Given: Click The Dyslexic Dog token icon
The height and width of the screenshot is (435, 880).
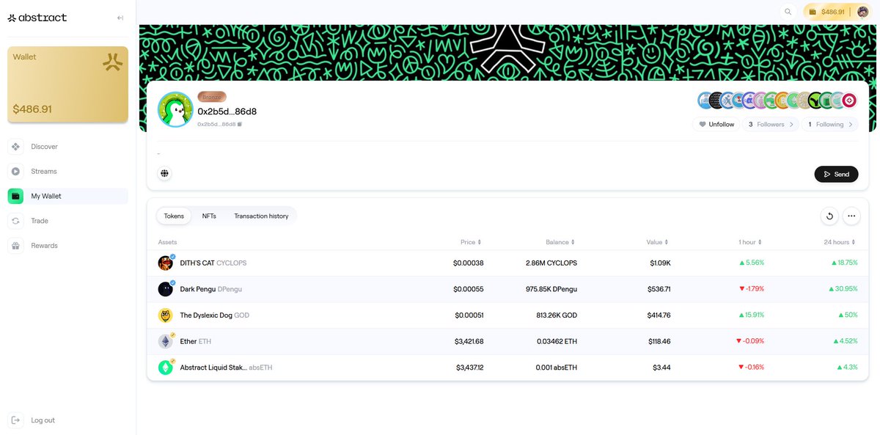Looking at the screenshot, I should 165,315.
